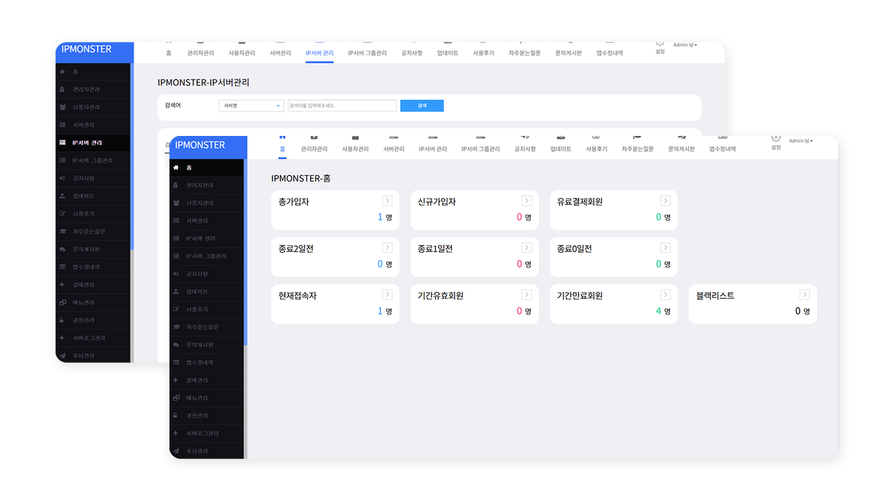Click IPMONSTER logo in back window
The height and width of the screenshot is (501, 895).
86,49
